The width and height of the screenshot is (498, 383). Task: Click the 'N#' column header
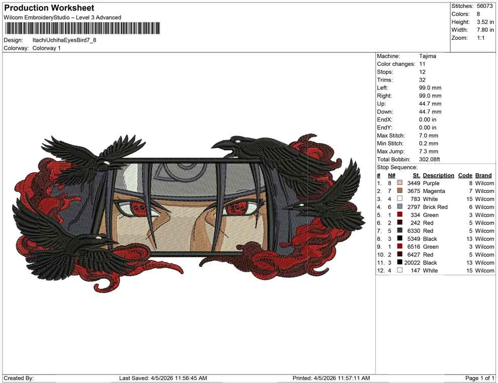click(391, 175)
